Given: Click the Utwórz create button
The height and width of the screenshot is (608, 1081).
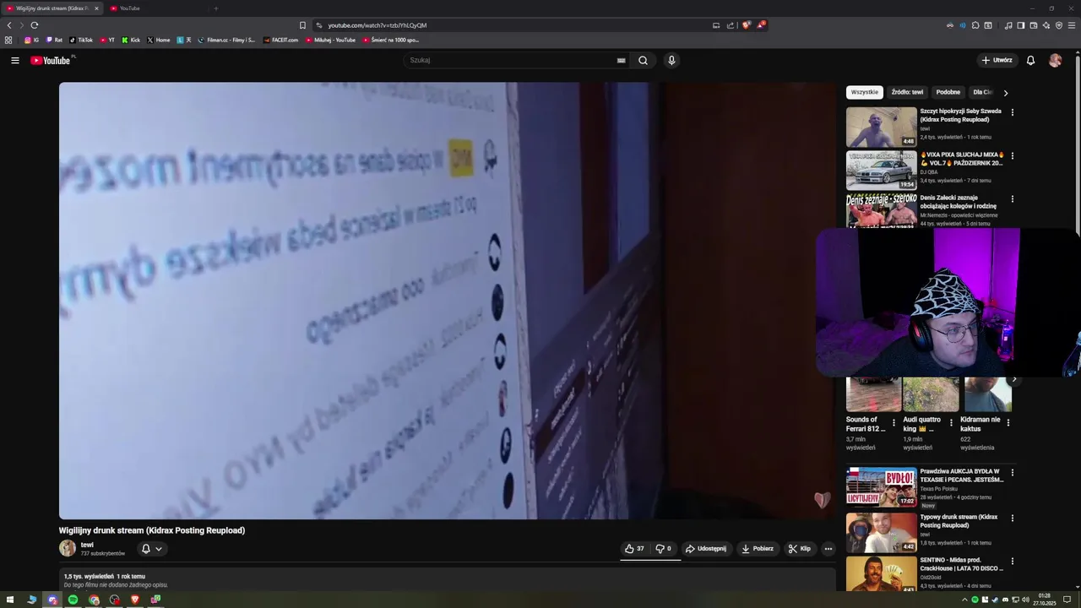Looking at the screenshot, I should click(x=997, y=60).
